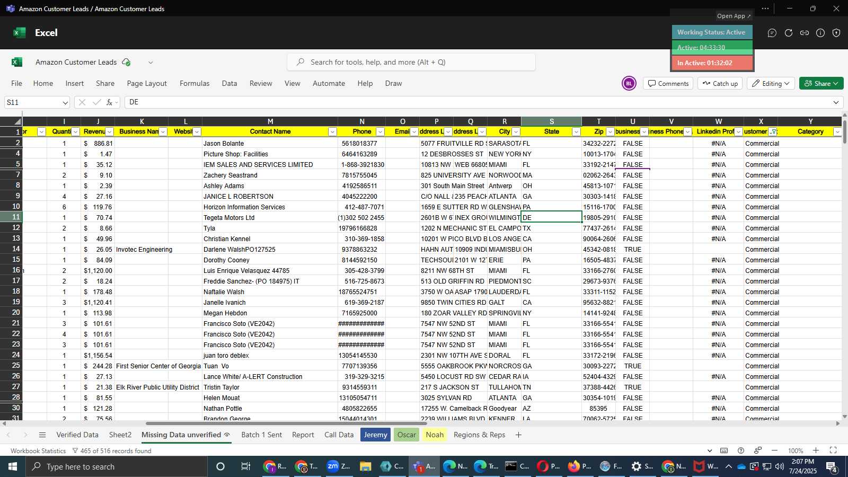This screenshot has height=477, width=848.
Task: Open Windows Start menu
Action: point(13,466)
